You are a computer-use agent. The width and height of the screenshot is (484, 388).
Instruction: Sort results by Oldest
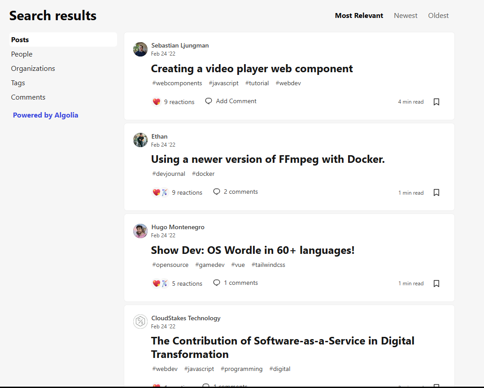pyautogui.click(x=438, y=16)
